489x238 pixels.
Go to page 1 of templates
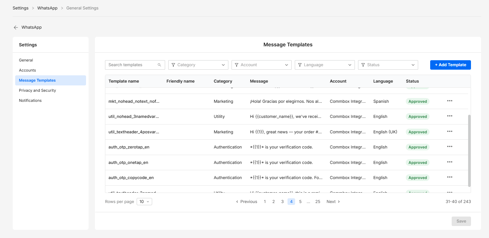tap(265, 202)
